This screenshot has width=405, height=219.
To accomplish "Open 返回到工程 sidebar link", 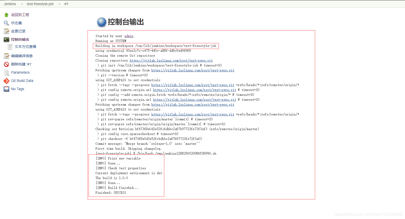I will 20,15.
